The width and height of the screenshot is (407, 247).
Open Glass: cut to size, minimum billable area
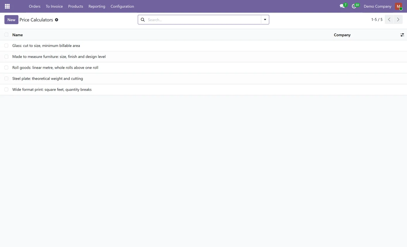[46, 46]
